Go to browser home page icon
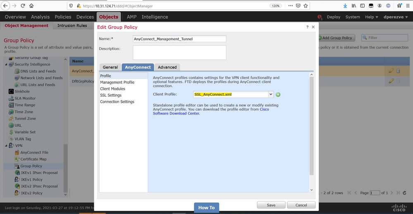Viewport: 413px width, 214px height. tap(31, 5)
